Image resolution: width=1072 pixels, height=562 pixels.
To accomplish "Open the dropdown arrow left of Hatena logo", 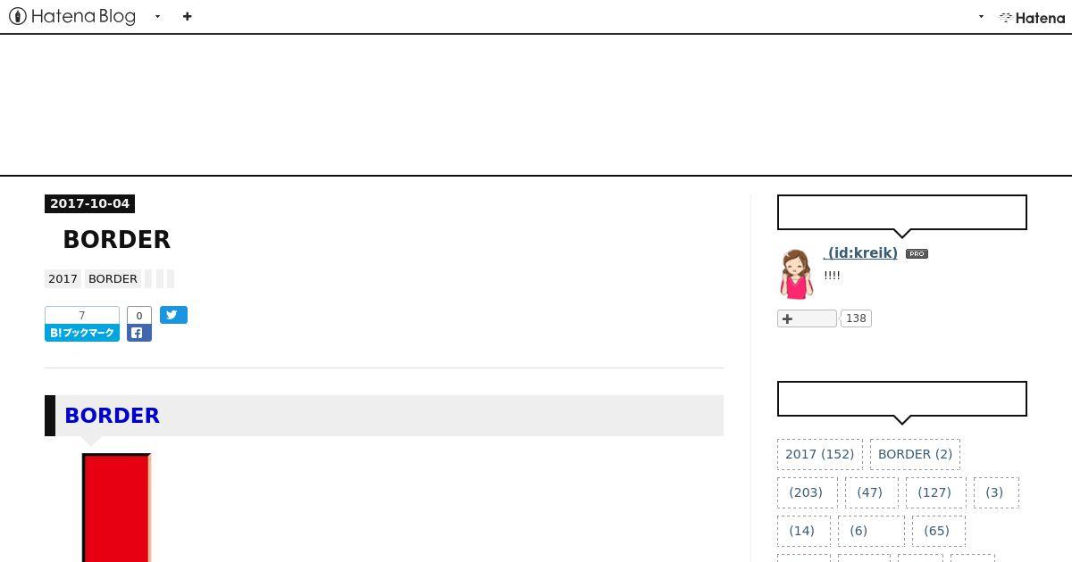I will tap(981, 16).
